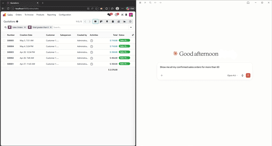The height and width of the screenshot is (146, 272).
Task: Click the Sales app logo icon
Action: pyautogui.click(x=4, y=15)
